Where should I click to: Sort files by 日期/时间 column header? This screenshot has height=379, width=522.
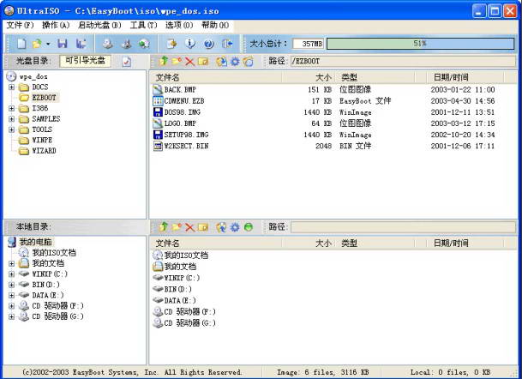click(451, 76)
